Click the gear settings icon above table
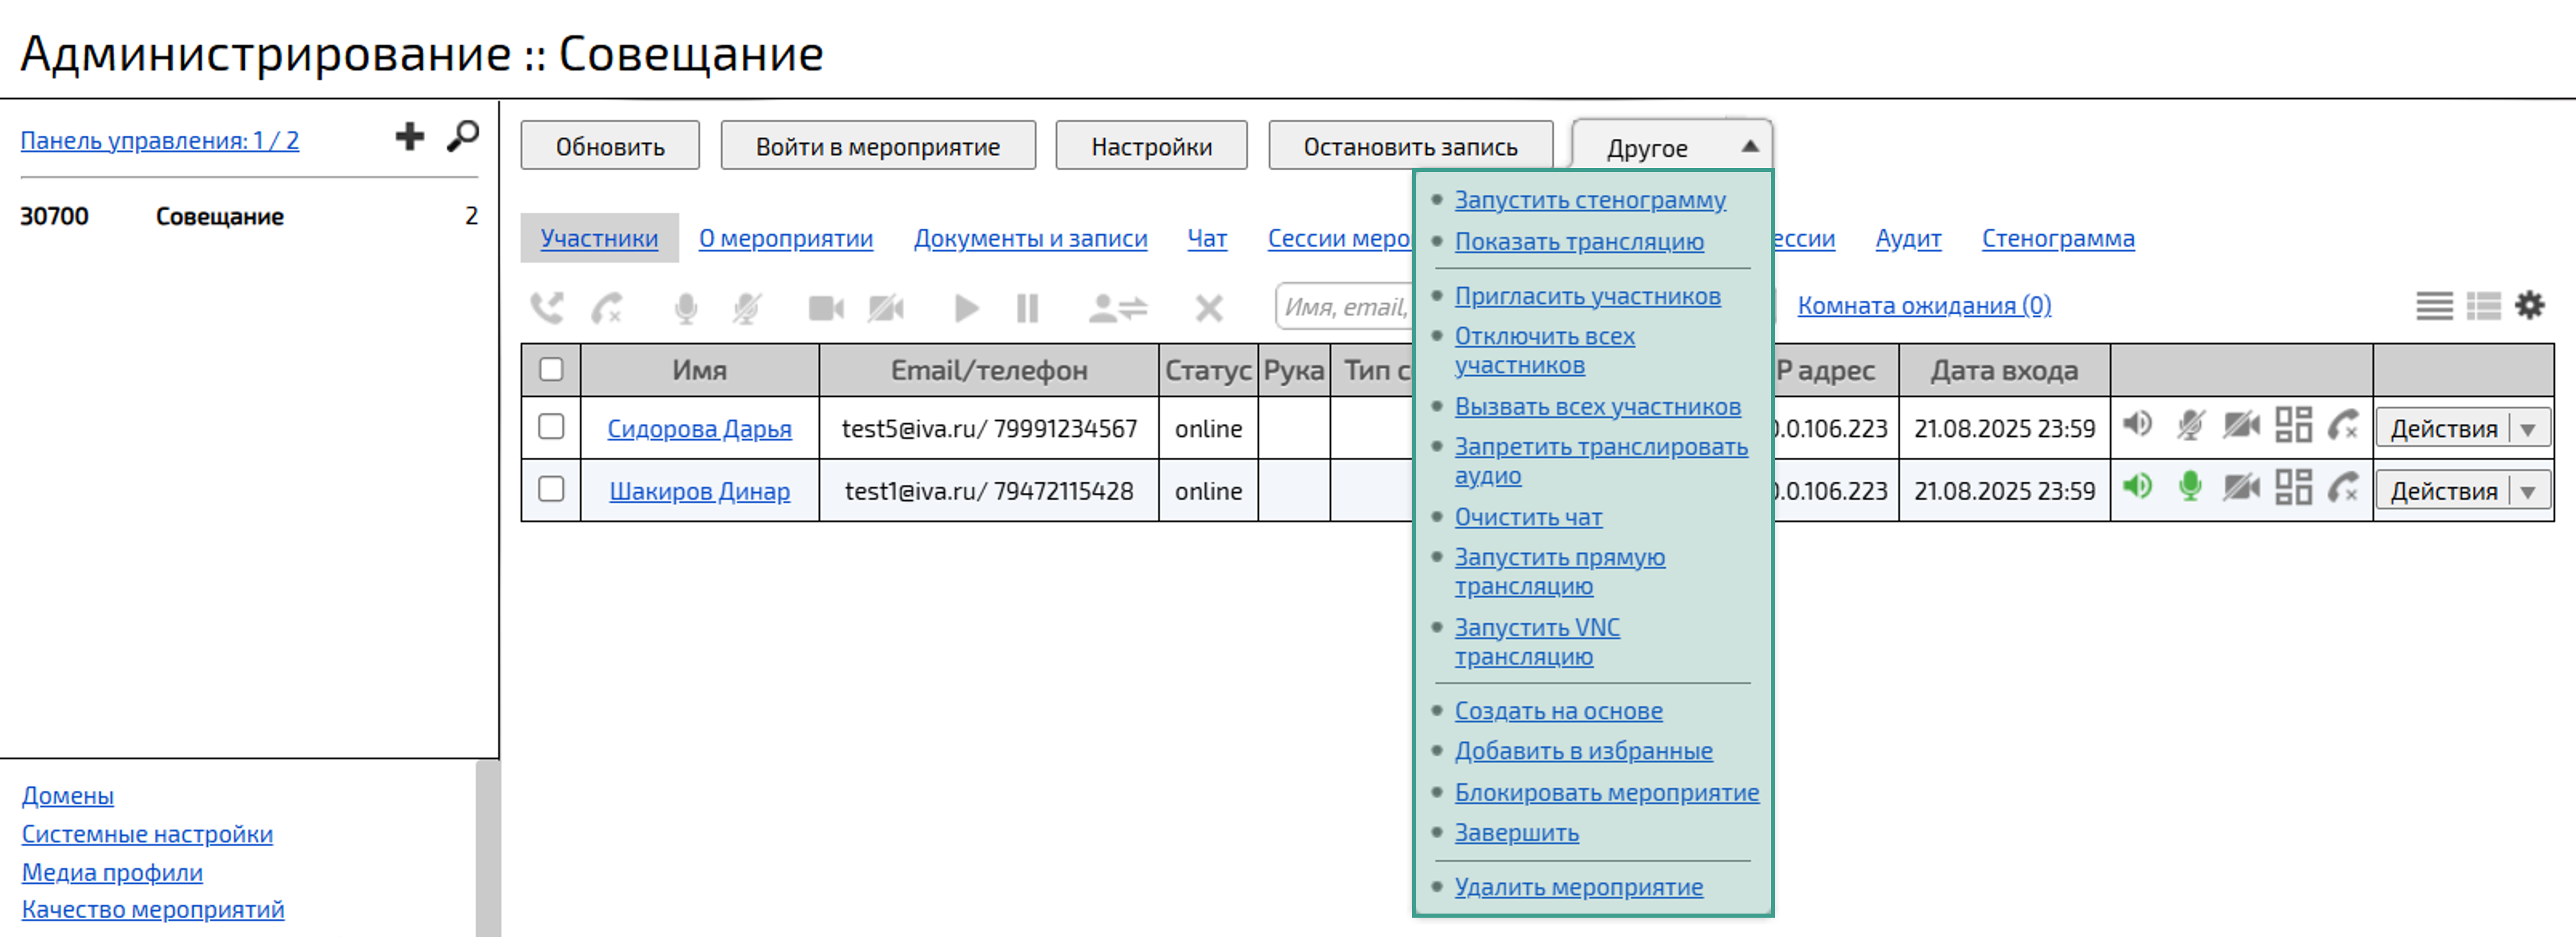 click(2529, 305)
